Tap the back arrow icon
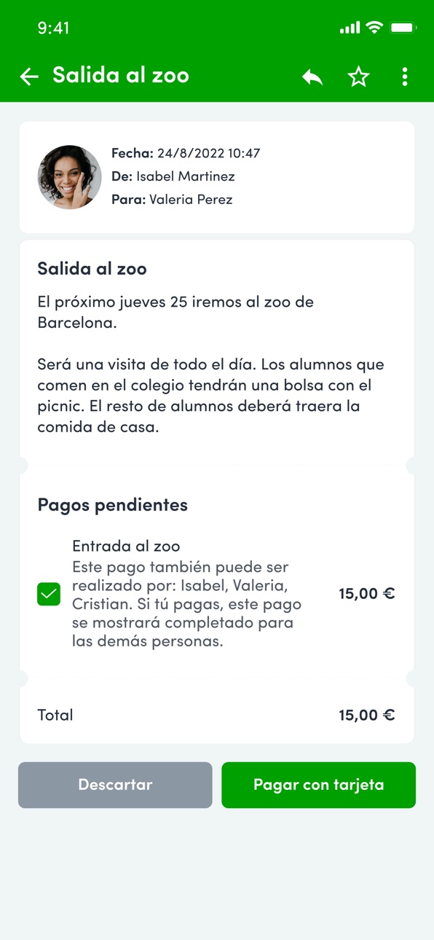 (29, 77)
